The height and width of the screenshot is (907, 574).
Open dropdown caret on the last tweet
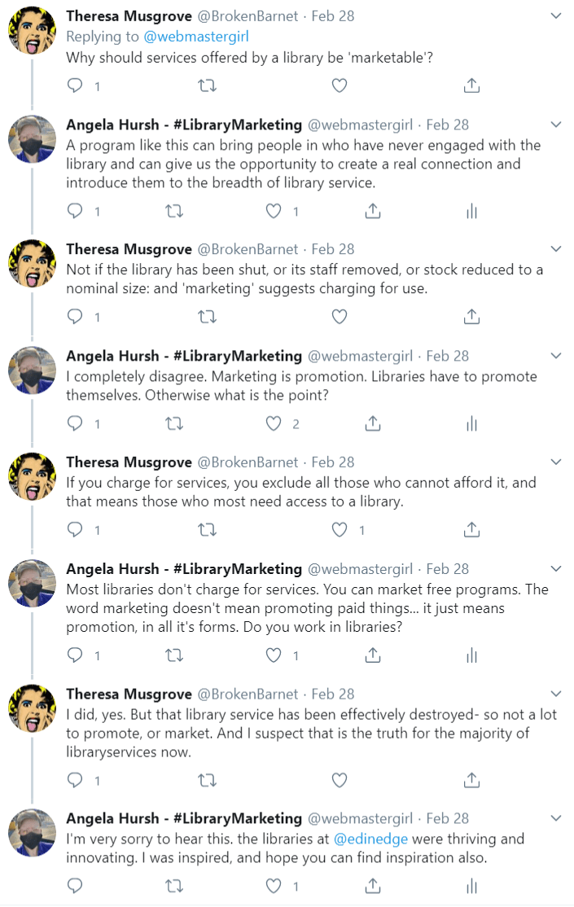[555, 818]
